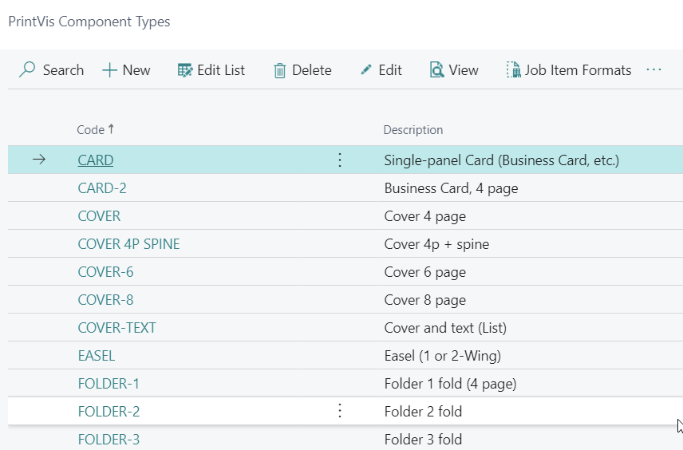The height and width of the screenshot is (450, 683).
Task: Click the New plus icon
Action: click(109, 70)
